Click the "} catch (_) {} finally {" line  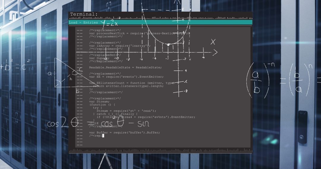[115, 114]
